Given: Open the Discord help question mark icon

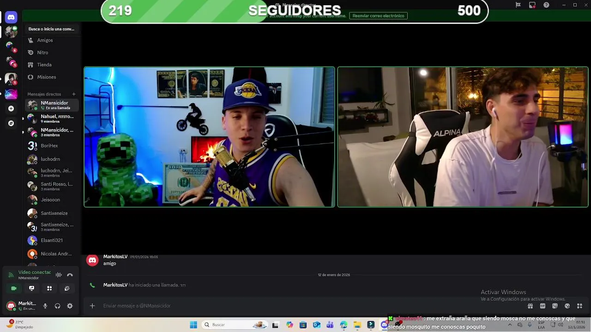Looking at the screenshot, I should coord(547,5).
